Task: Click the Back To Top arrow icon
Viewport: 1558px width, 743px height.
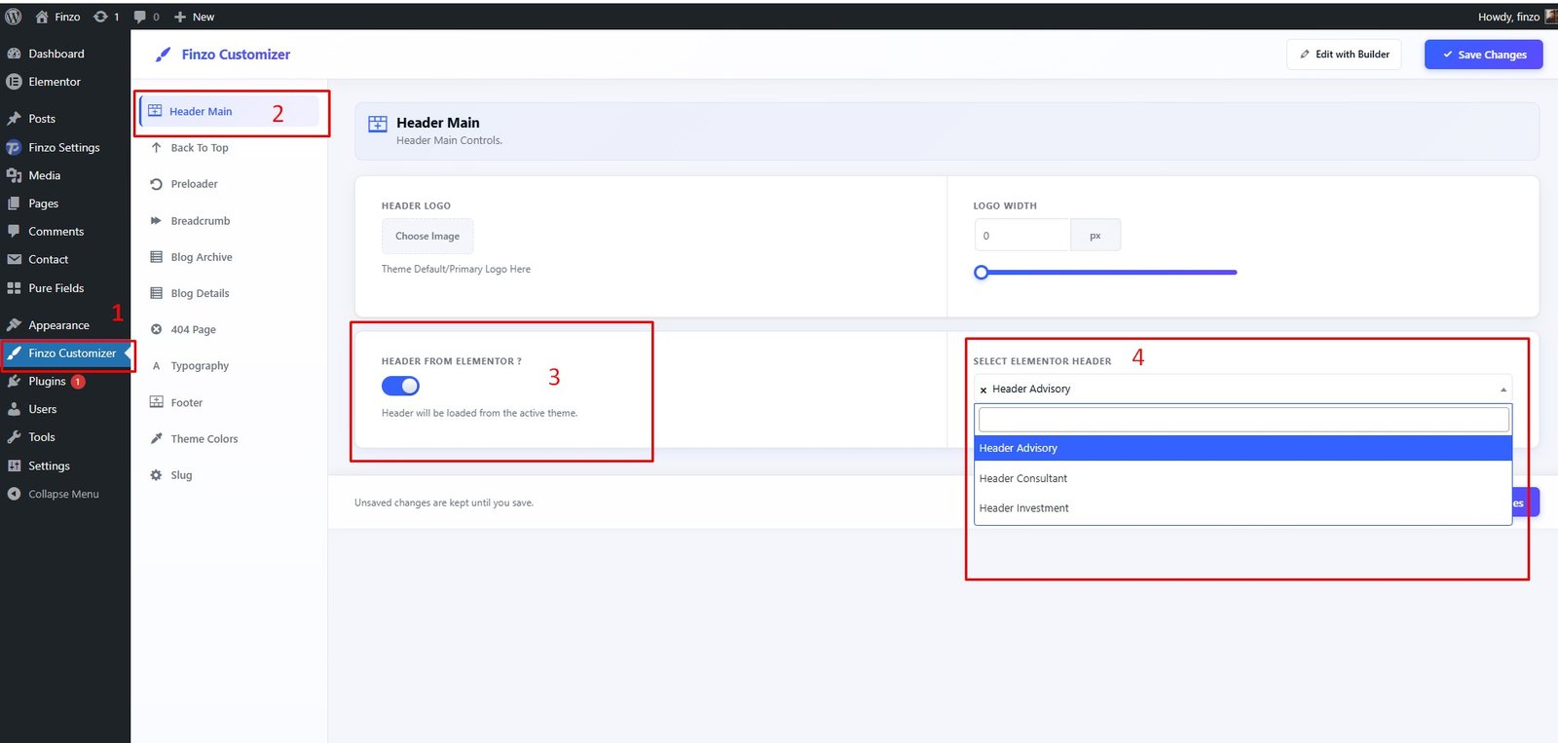Action: click(x=156, y=148)
